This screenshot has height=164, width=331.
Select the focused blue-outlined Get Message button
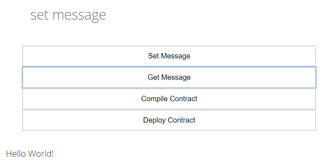point(169,77)
